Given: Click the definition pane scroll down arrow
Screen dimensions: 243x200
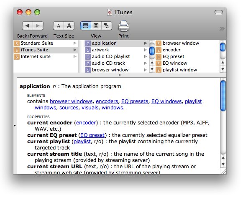Looking at the screenshot, I should point(223,164).
